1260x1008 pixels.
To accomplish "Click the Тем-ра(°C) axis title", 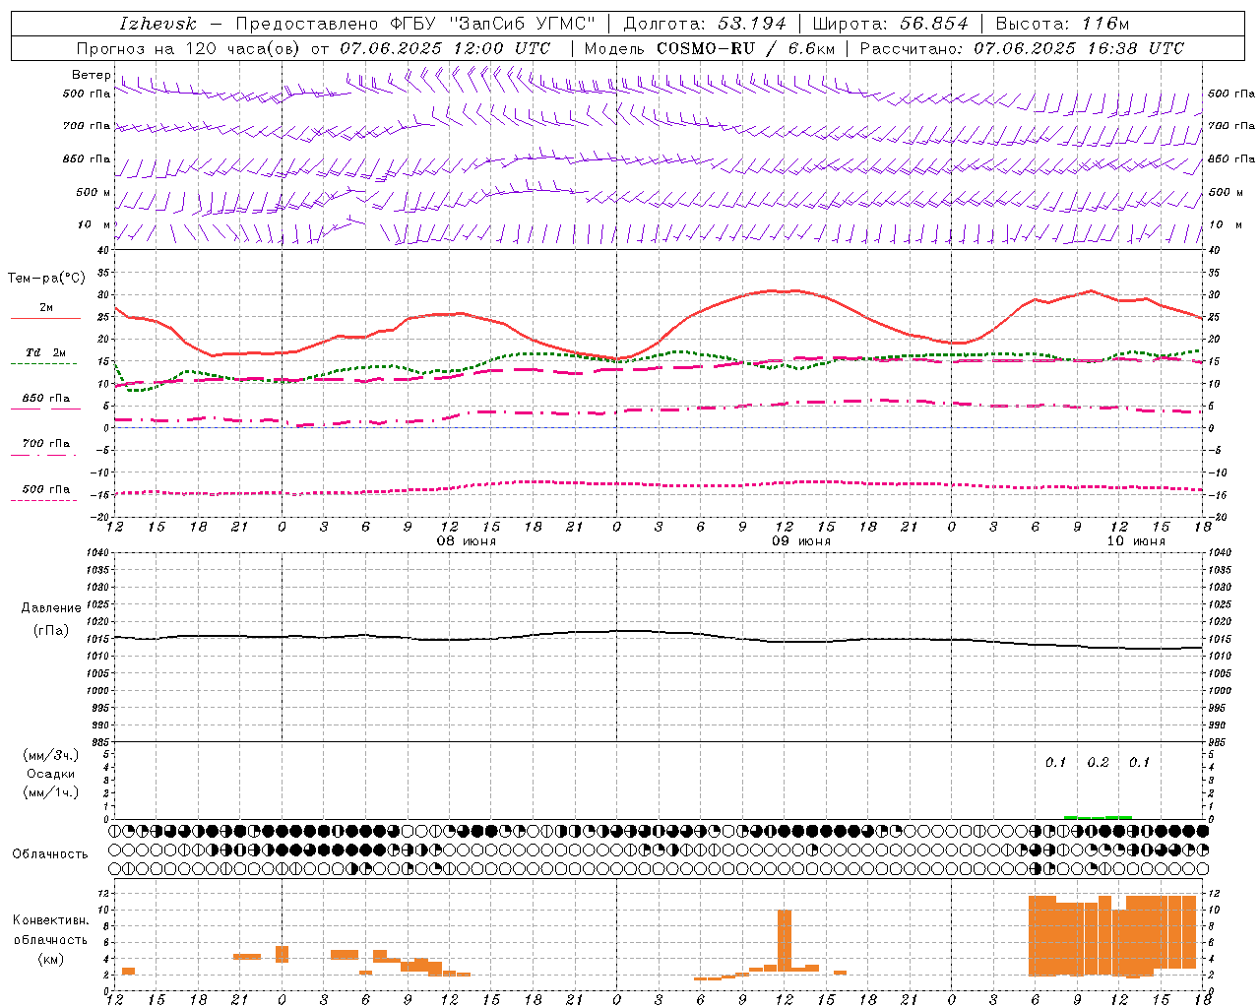I will point(46,279).
